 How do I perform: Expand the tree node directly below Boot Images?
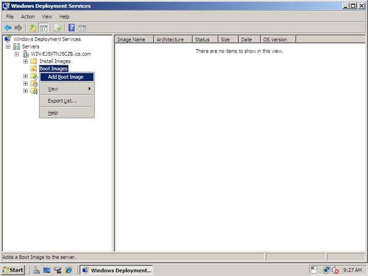(25, 76)
